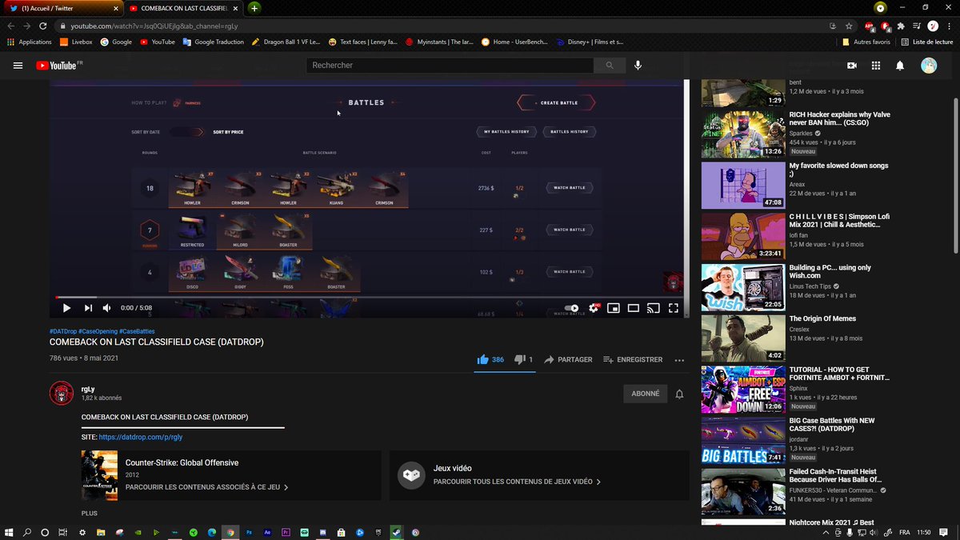Reload the current page
The width and height of the screenshot is (960, 540).
42,26
